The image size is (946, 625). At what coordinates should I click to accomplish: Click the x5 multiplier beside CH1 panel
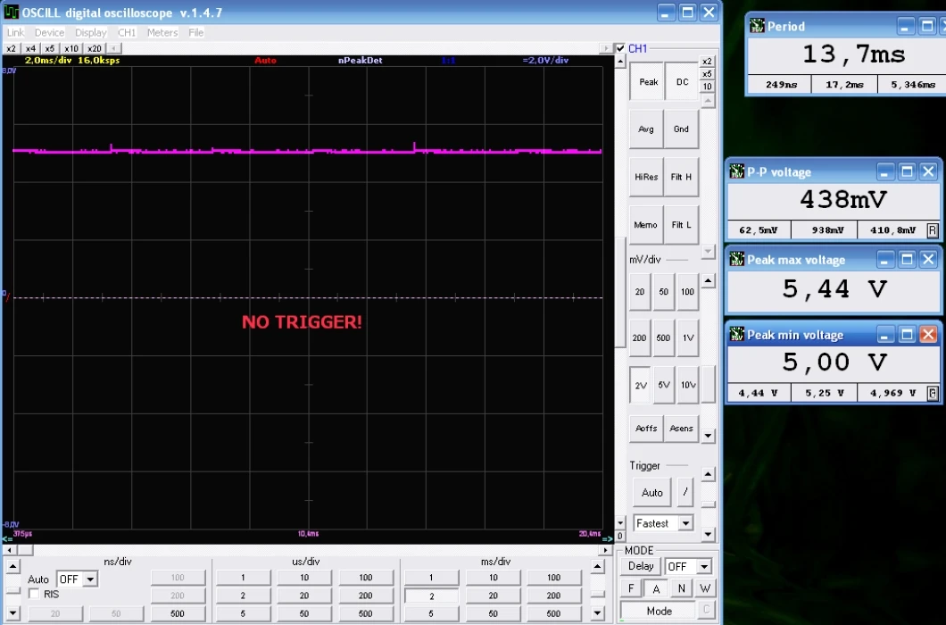(x=707, y=74)
